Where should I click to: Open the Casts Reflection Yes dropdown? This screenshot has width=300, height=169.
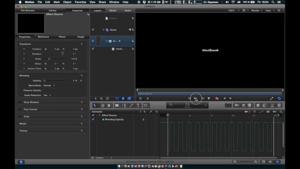[x=47, y=95]
